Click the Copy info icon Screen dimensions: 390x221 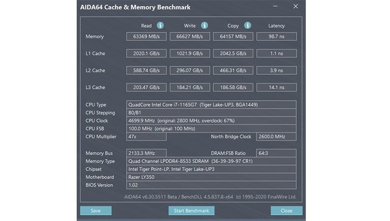(247, 26)
